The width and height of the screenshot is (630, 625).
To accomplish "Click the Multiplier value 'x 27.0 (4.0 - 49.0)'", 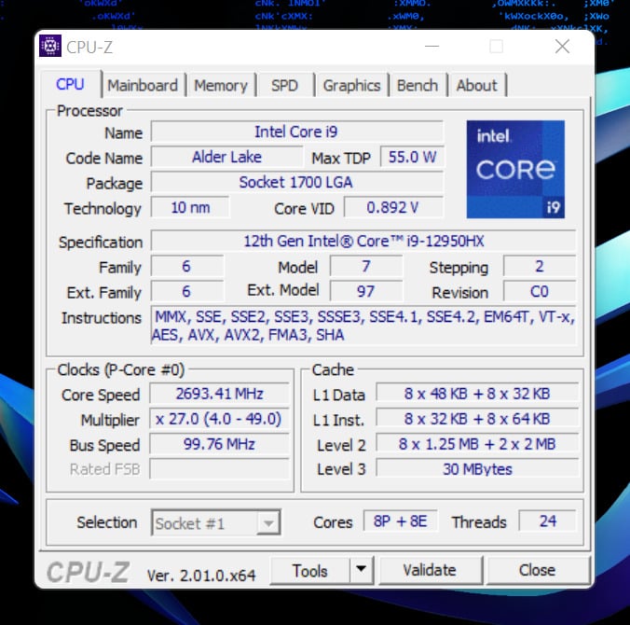I will click(220, 419).
